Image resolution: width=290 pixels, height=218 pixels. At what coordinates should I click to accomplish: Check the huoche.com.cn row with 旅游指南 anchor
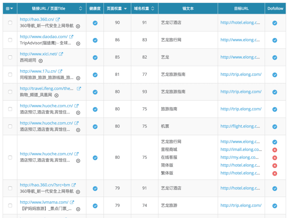[x=10, y=109]
